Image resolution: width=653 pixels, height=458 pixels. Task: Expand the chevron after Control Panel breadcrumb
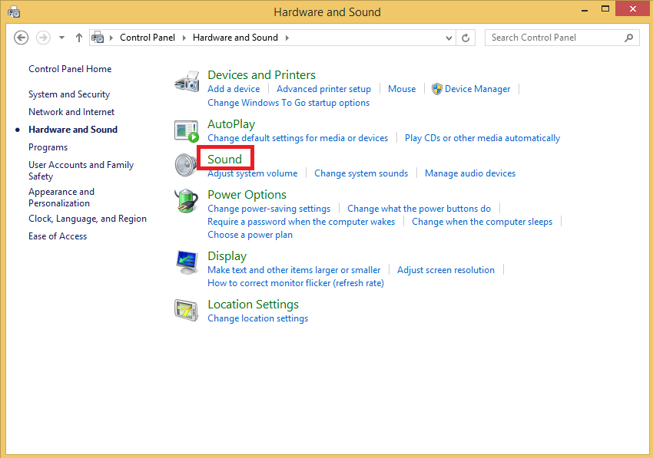pyautogui.click(x=184, y=38)
